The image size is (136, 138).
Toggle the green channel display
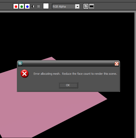point(22,6)
